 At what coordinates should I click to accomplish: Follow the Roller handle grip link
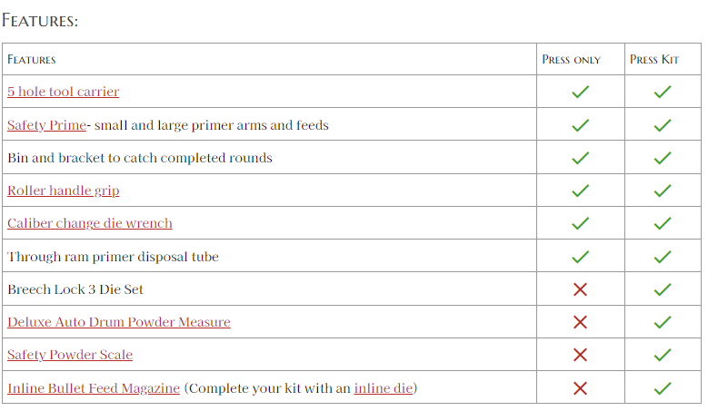tap(63, 191)
